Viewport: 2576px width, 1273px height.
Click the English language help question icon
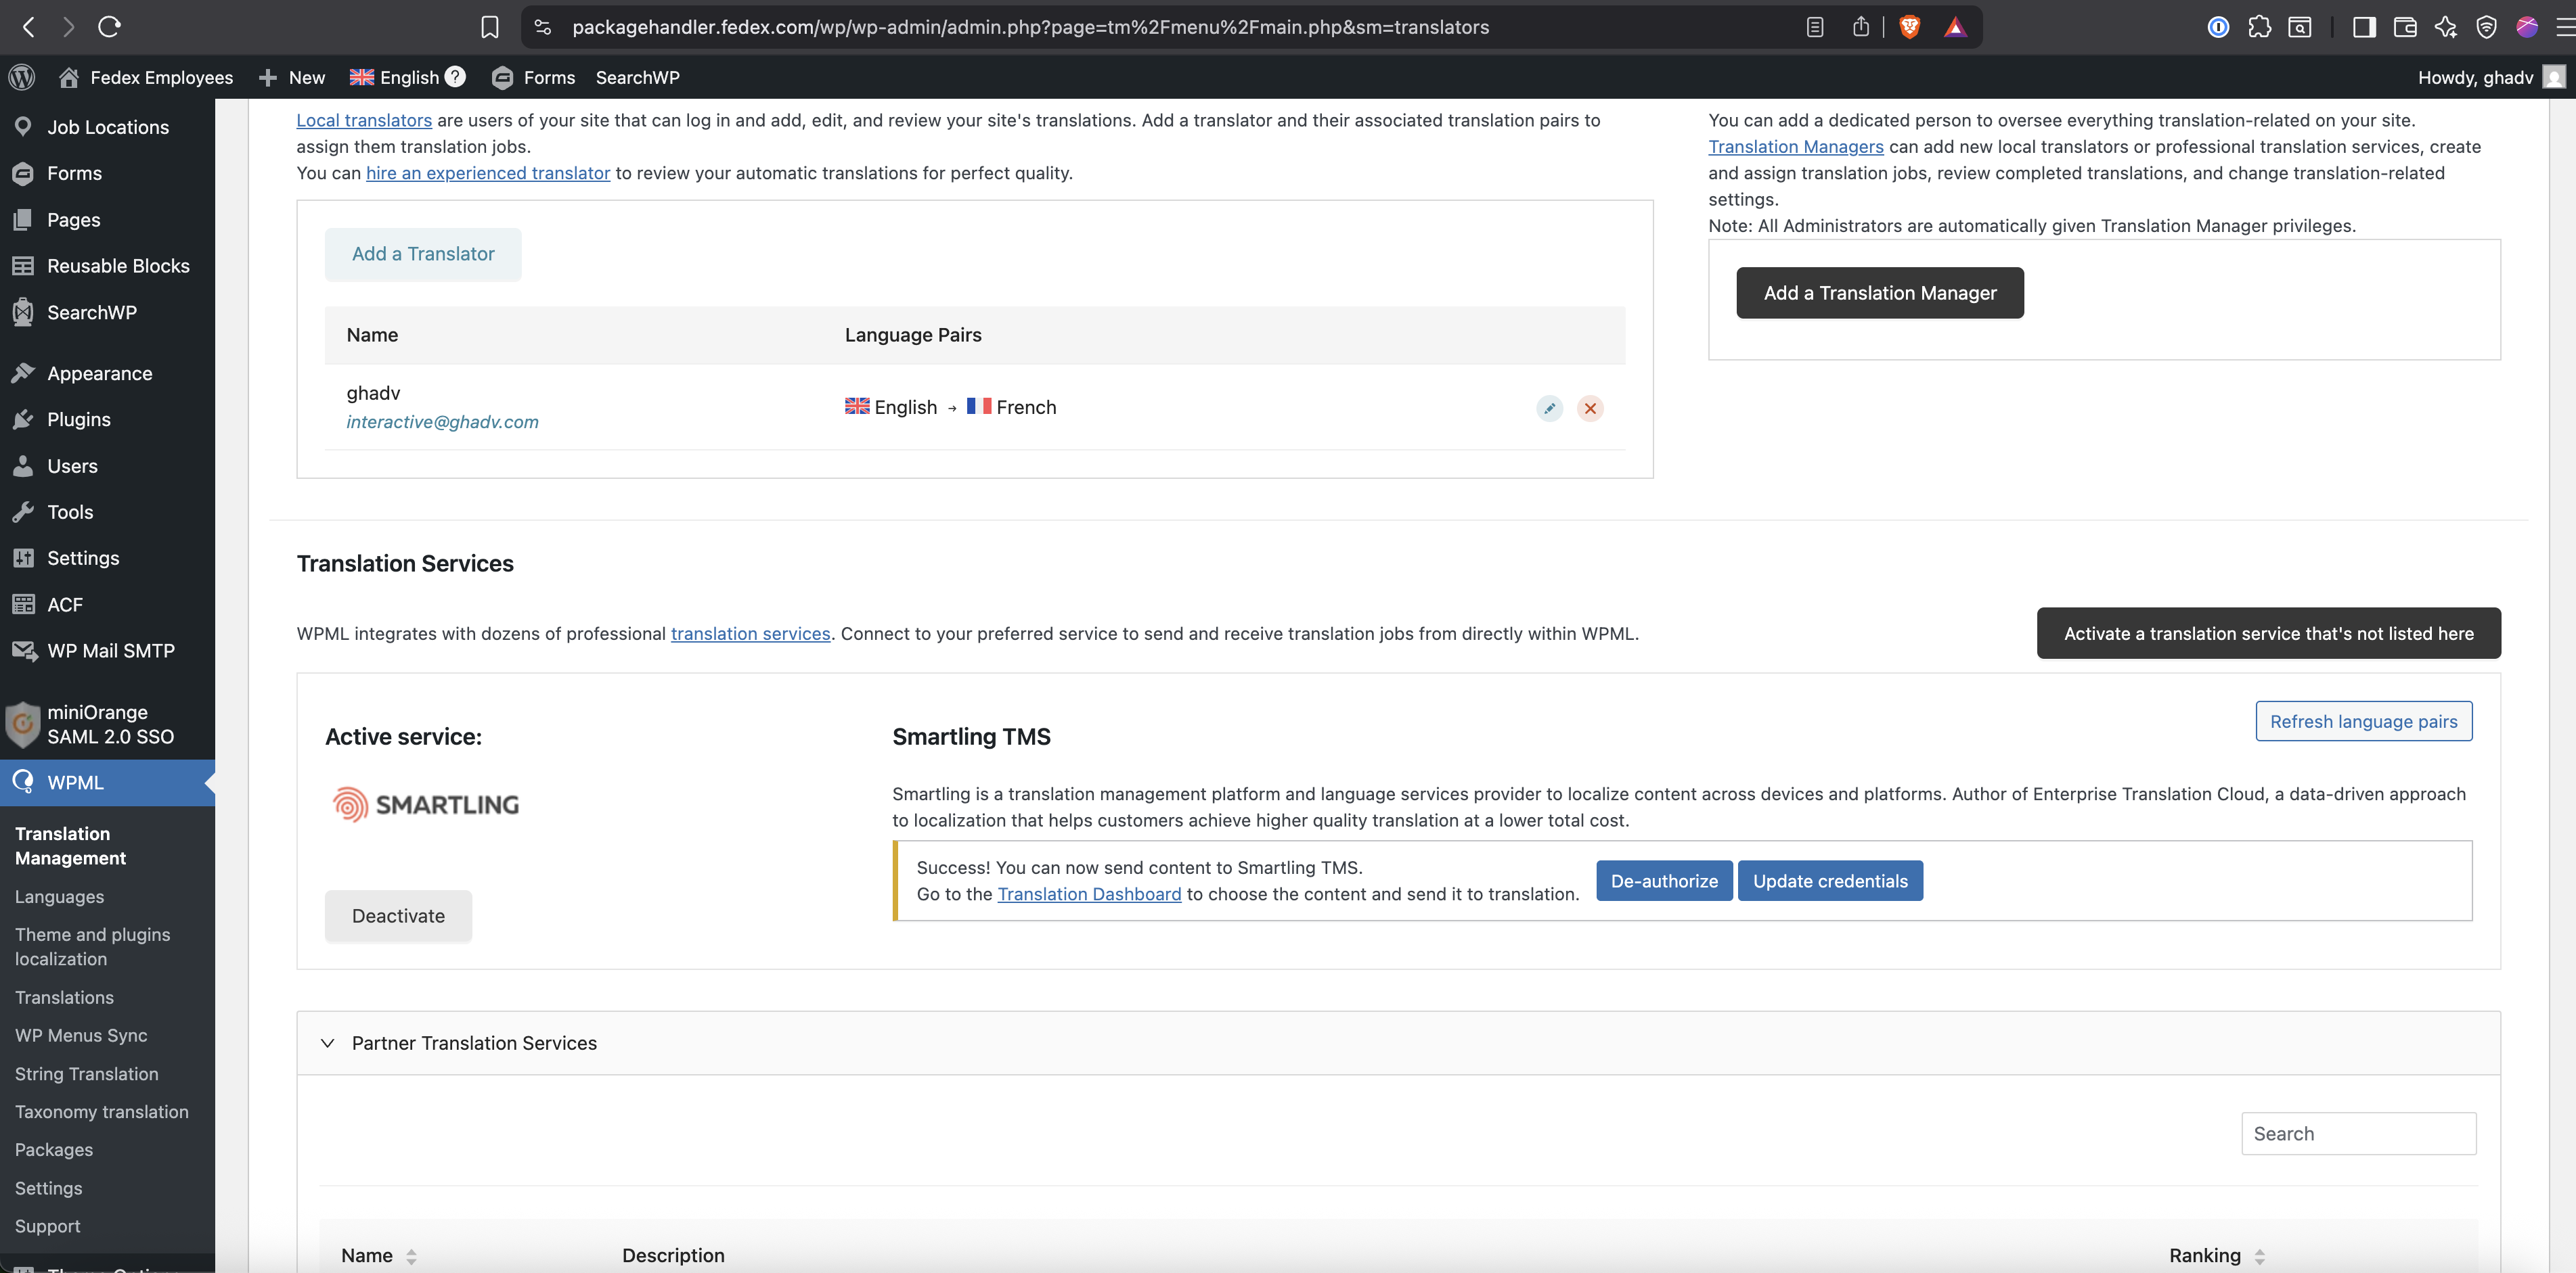tap(455, 77)
